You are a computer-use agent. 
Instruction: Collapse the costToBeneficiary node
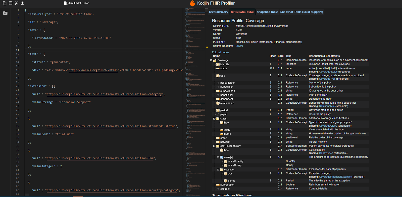coord(214,146)
